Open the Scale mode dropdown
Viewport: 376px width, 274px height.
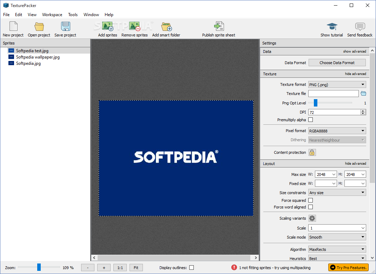pos(337,237)
